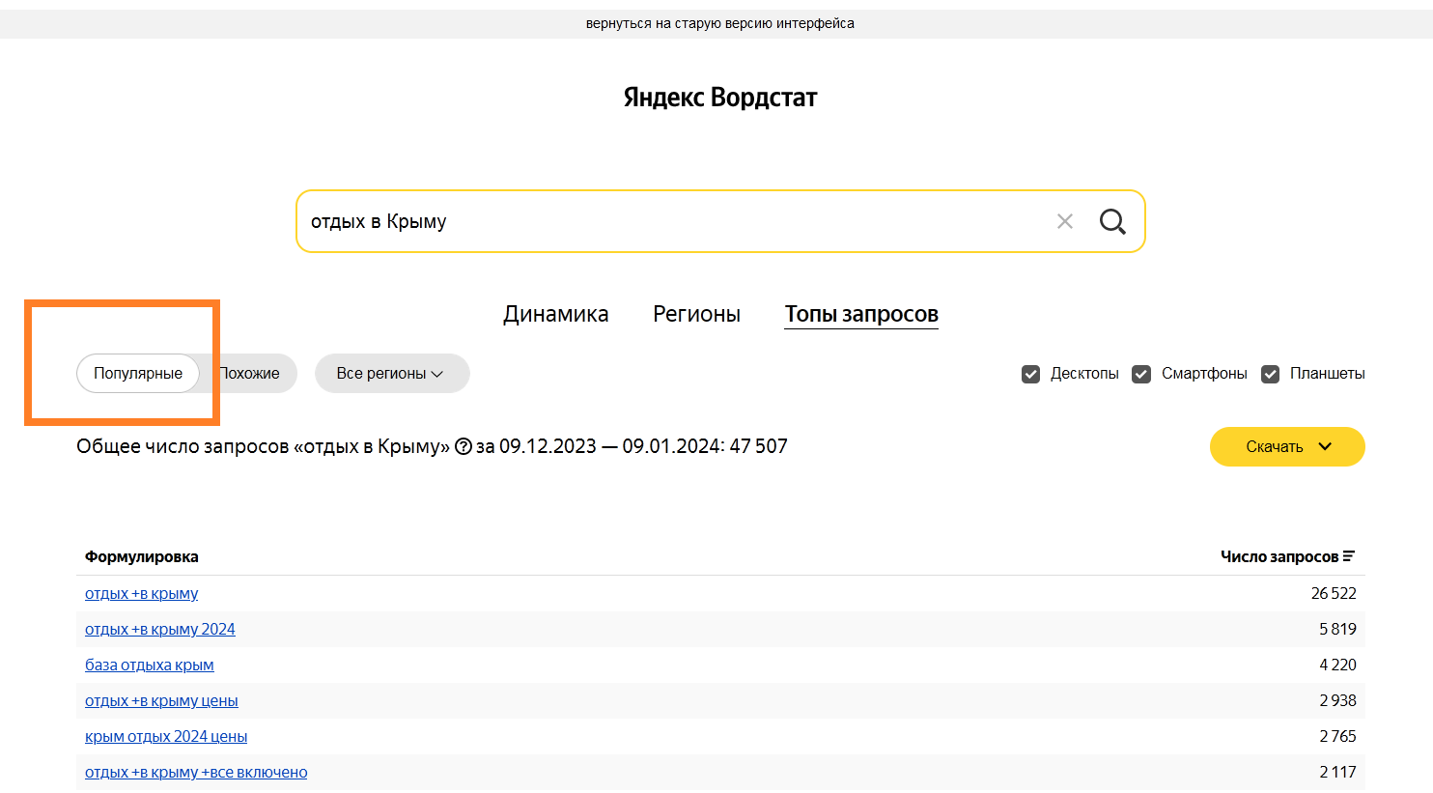Open the 'отдых +в крыму 2024' link
The height and width of the screenshot is (793, 1433).
point(160,629)
